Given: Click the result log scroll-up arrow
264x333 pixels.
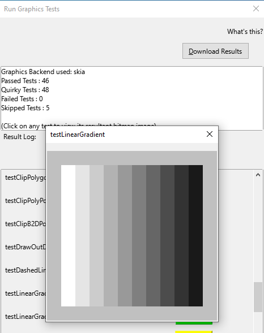Looking at the screenshot, I should tap(258, 175).
